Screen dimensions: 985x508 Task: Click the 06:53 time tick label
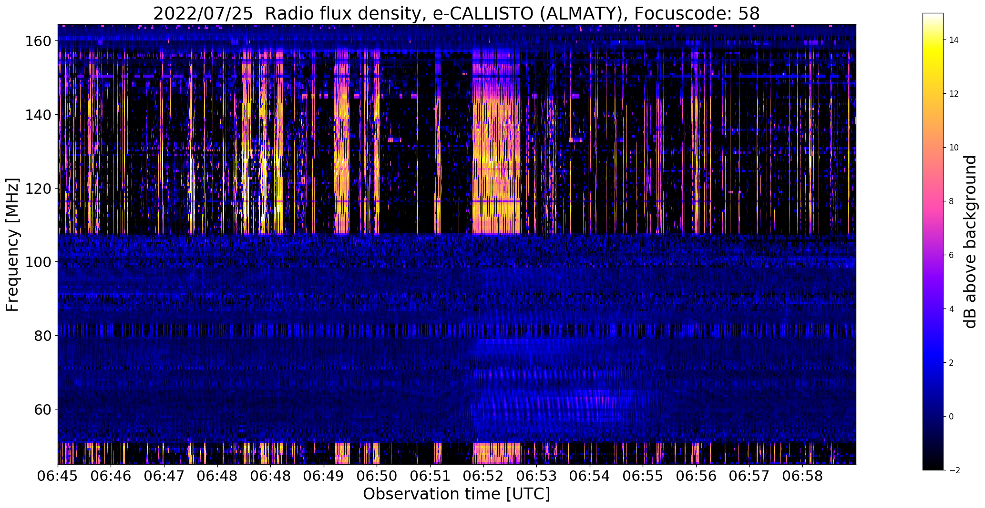click(537, 476)
